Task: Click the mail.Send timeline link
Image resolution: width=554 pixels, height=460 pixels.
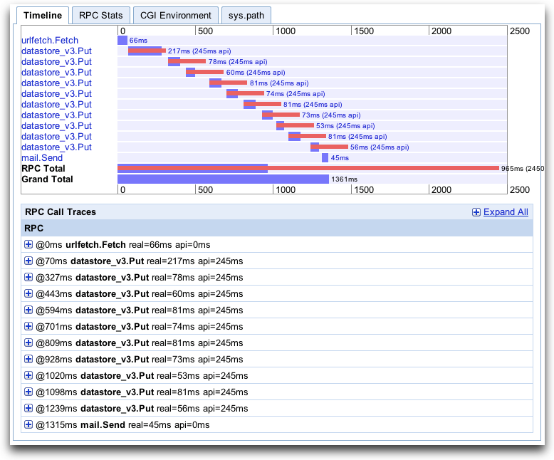Action: [x=42, y=158]
